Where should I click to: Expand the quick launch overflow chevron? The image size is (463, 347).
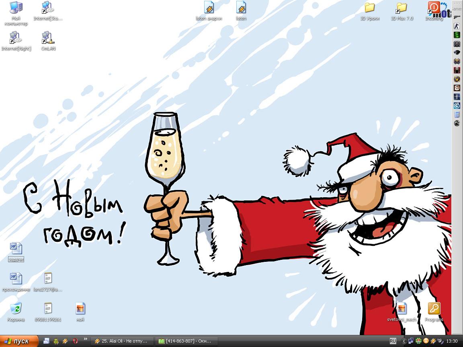pyautogui.click(x=86, y=339)
